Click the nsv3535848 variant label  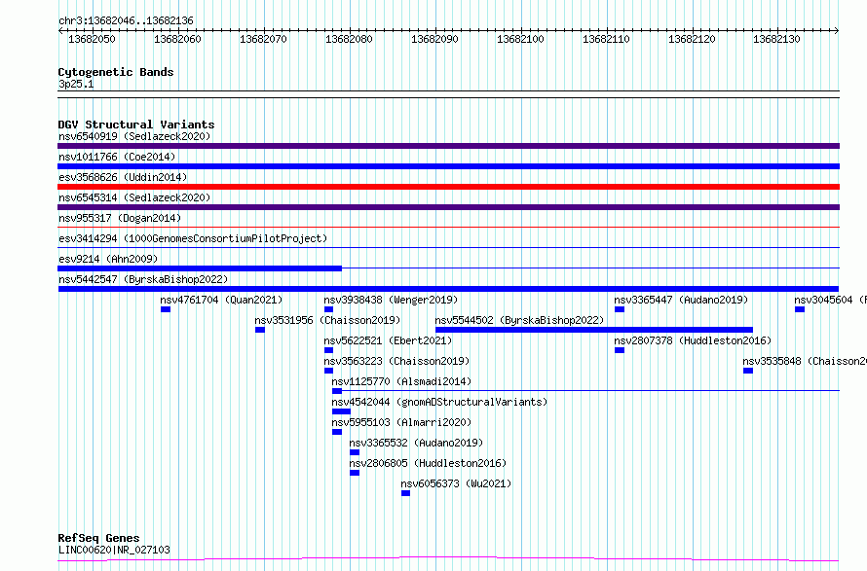pos(805,361)
